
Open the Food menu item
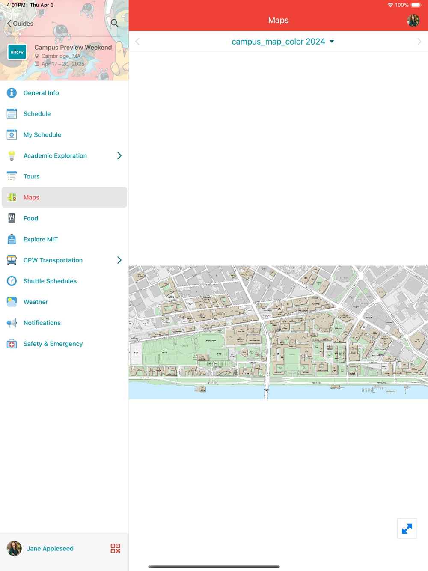point(64,218)
